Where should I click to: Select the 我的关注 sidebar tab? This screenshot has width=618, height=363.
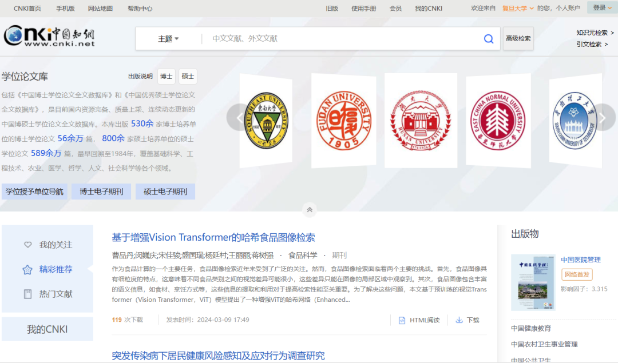click(47, 245)
